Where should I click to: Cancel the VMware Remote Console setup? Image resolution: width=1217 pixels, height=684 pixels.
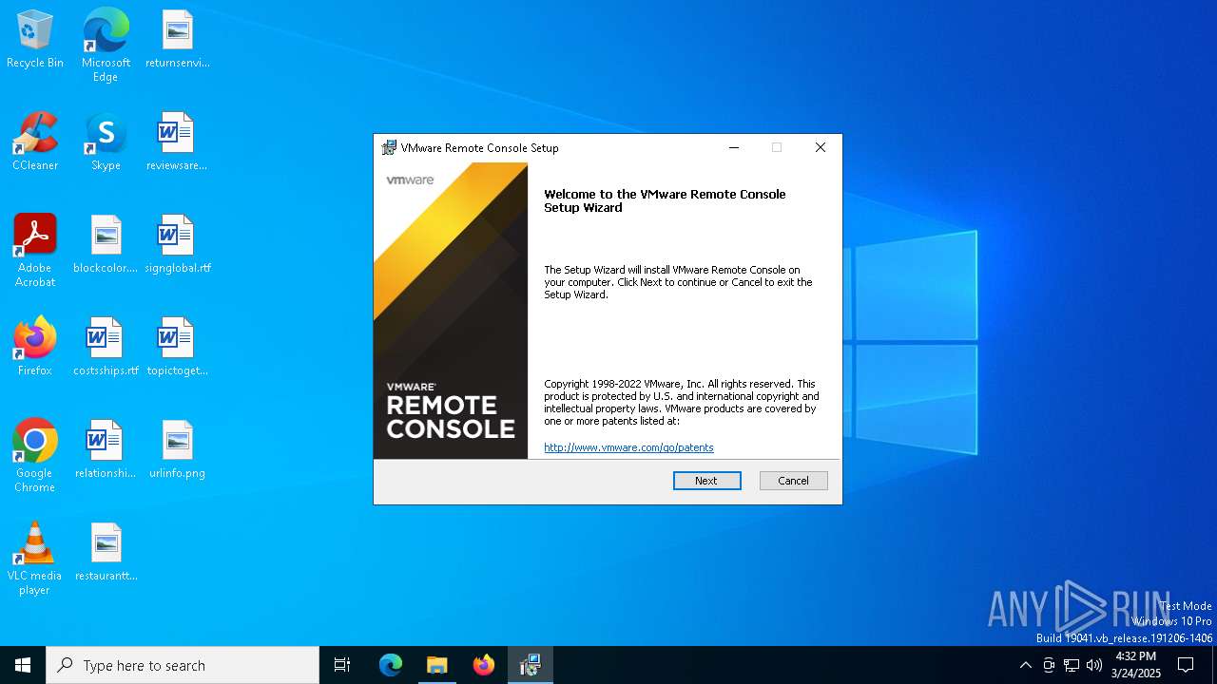793,481
